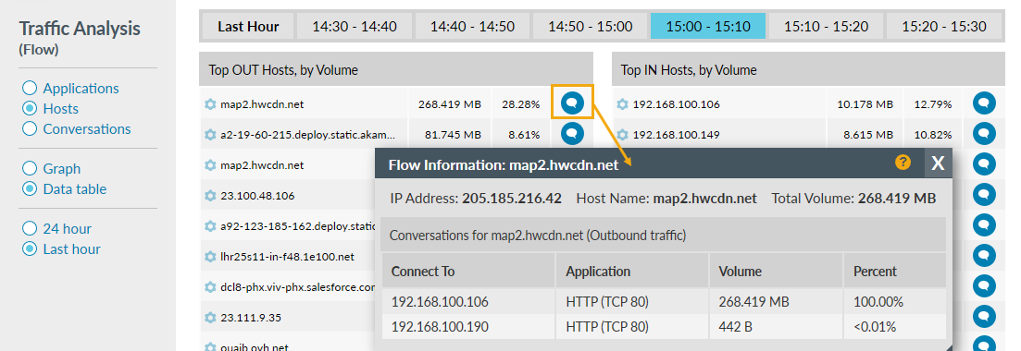
Task: Click Top OUT Hosts, by Volume heading
Action: click(x=283, y=69)
